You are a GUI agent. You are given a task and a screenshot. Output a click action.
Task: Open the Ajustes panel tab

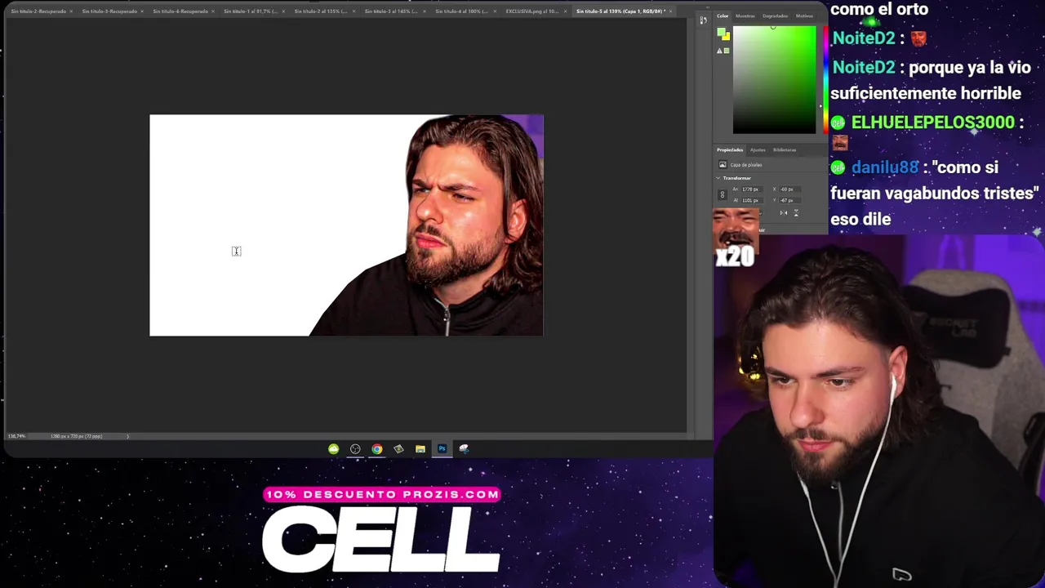[x=758, y=149]
